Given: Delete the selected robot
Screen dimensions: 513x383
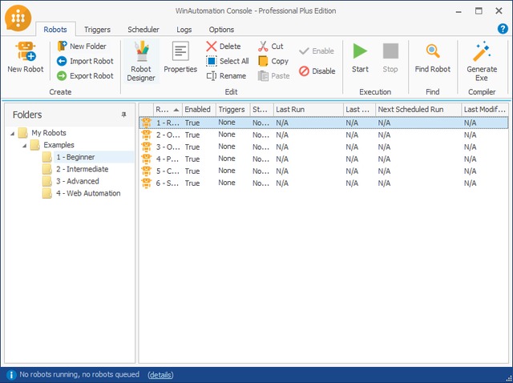Looking at the screenshot, I should coord(223,46).
